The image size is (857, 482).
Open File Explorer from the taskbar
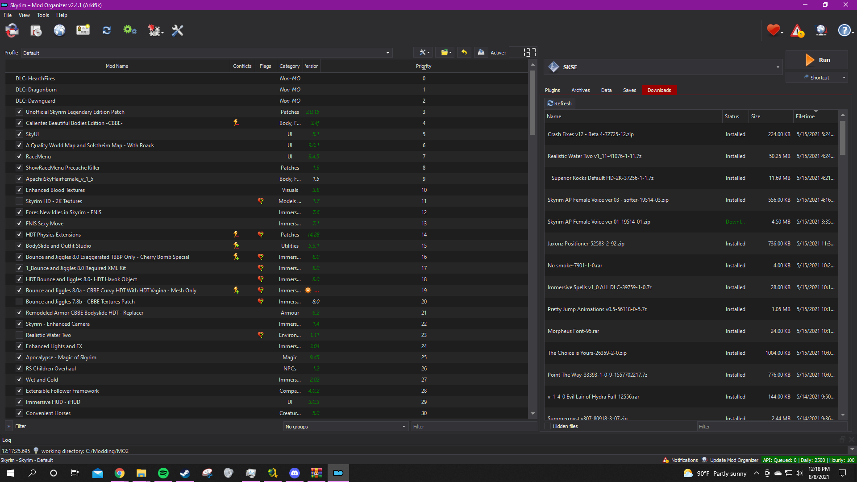[141, 473]
